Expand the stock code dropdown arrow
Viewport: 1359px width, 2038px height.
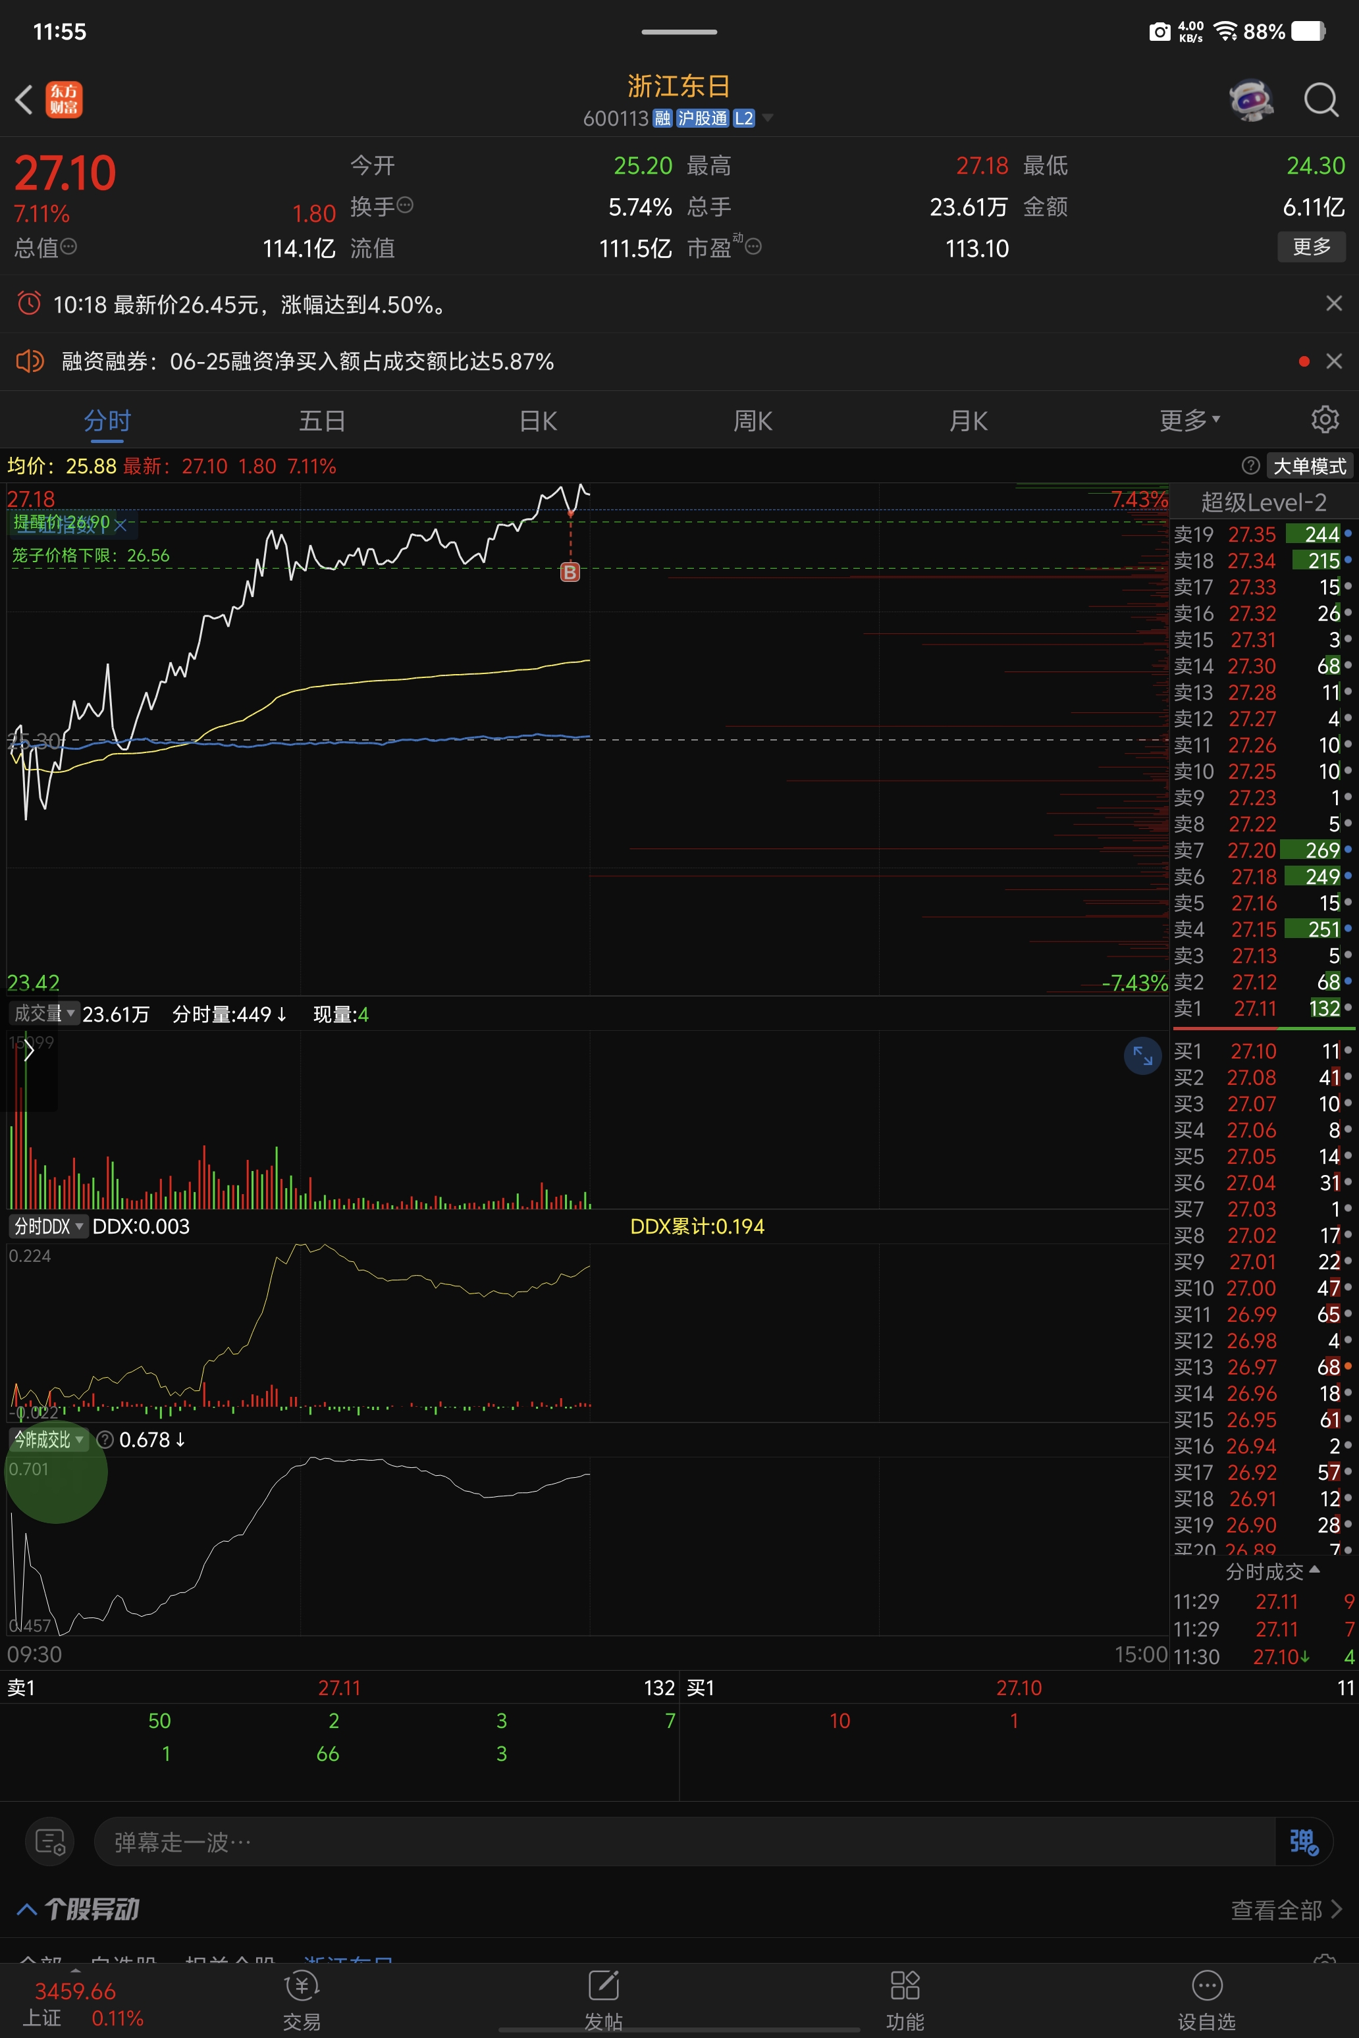[x=767, y=118]
